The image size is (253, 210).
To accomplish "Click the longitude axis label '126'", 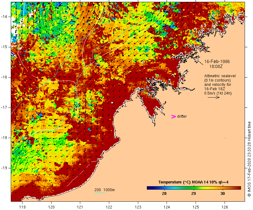I will (x=225, y=207).
